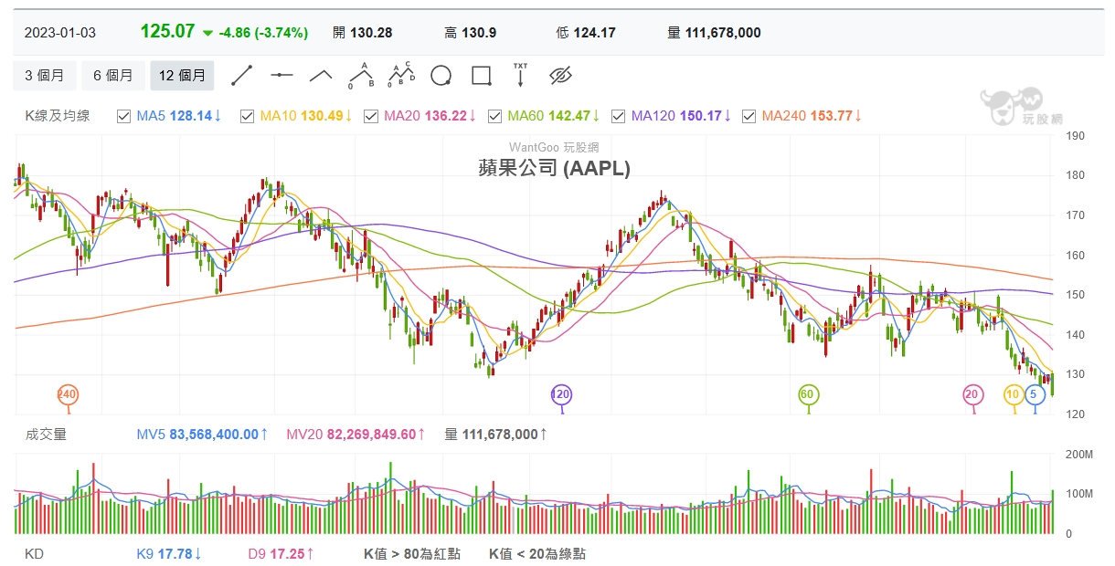Select the 0AB three-point pattern tool
Screen dimensions: 1115x566
coord(361,76)
